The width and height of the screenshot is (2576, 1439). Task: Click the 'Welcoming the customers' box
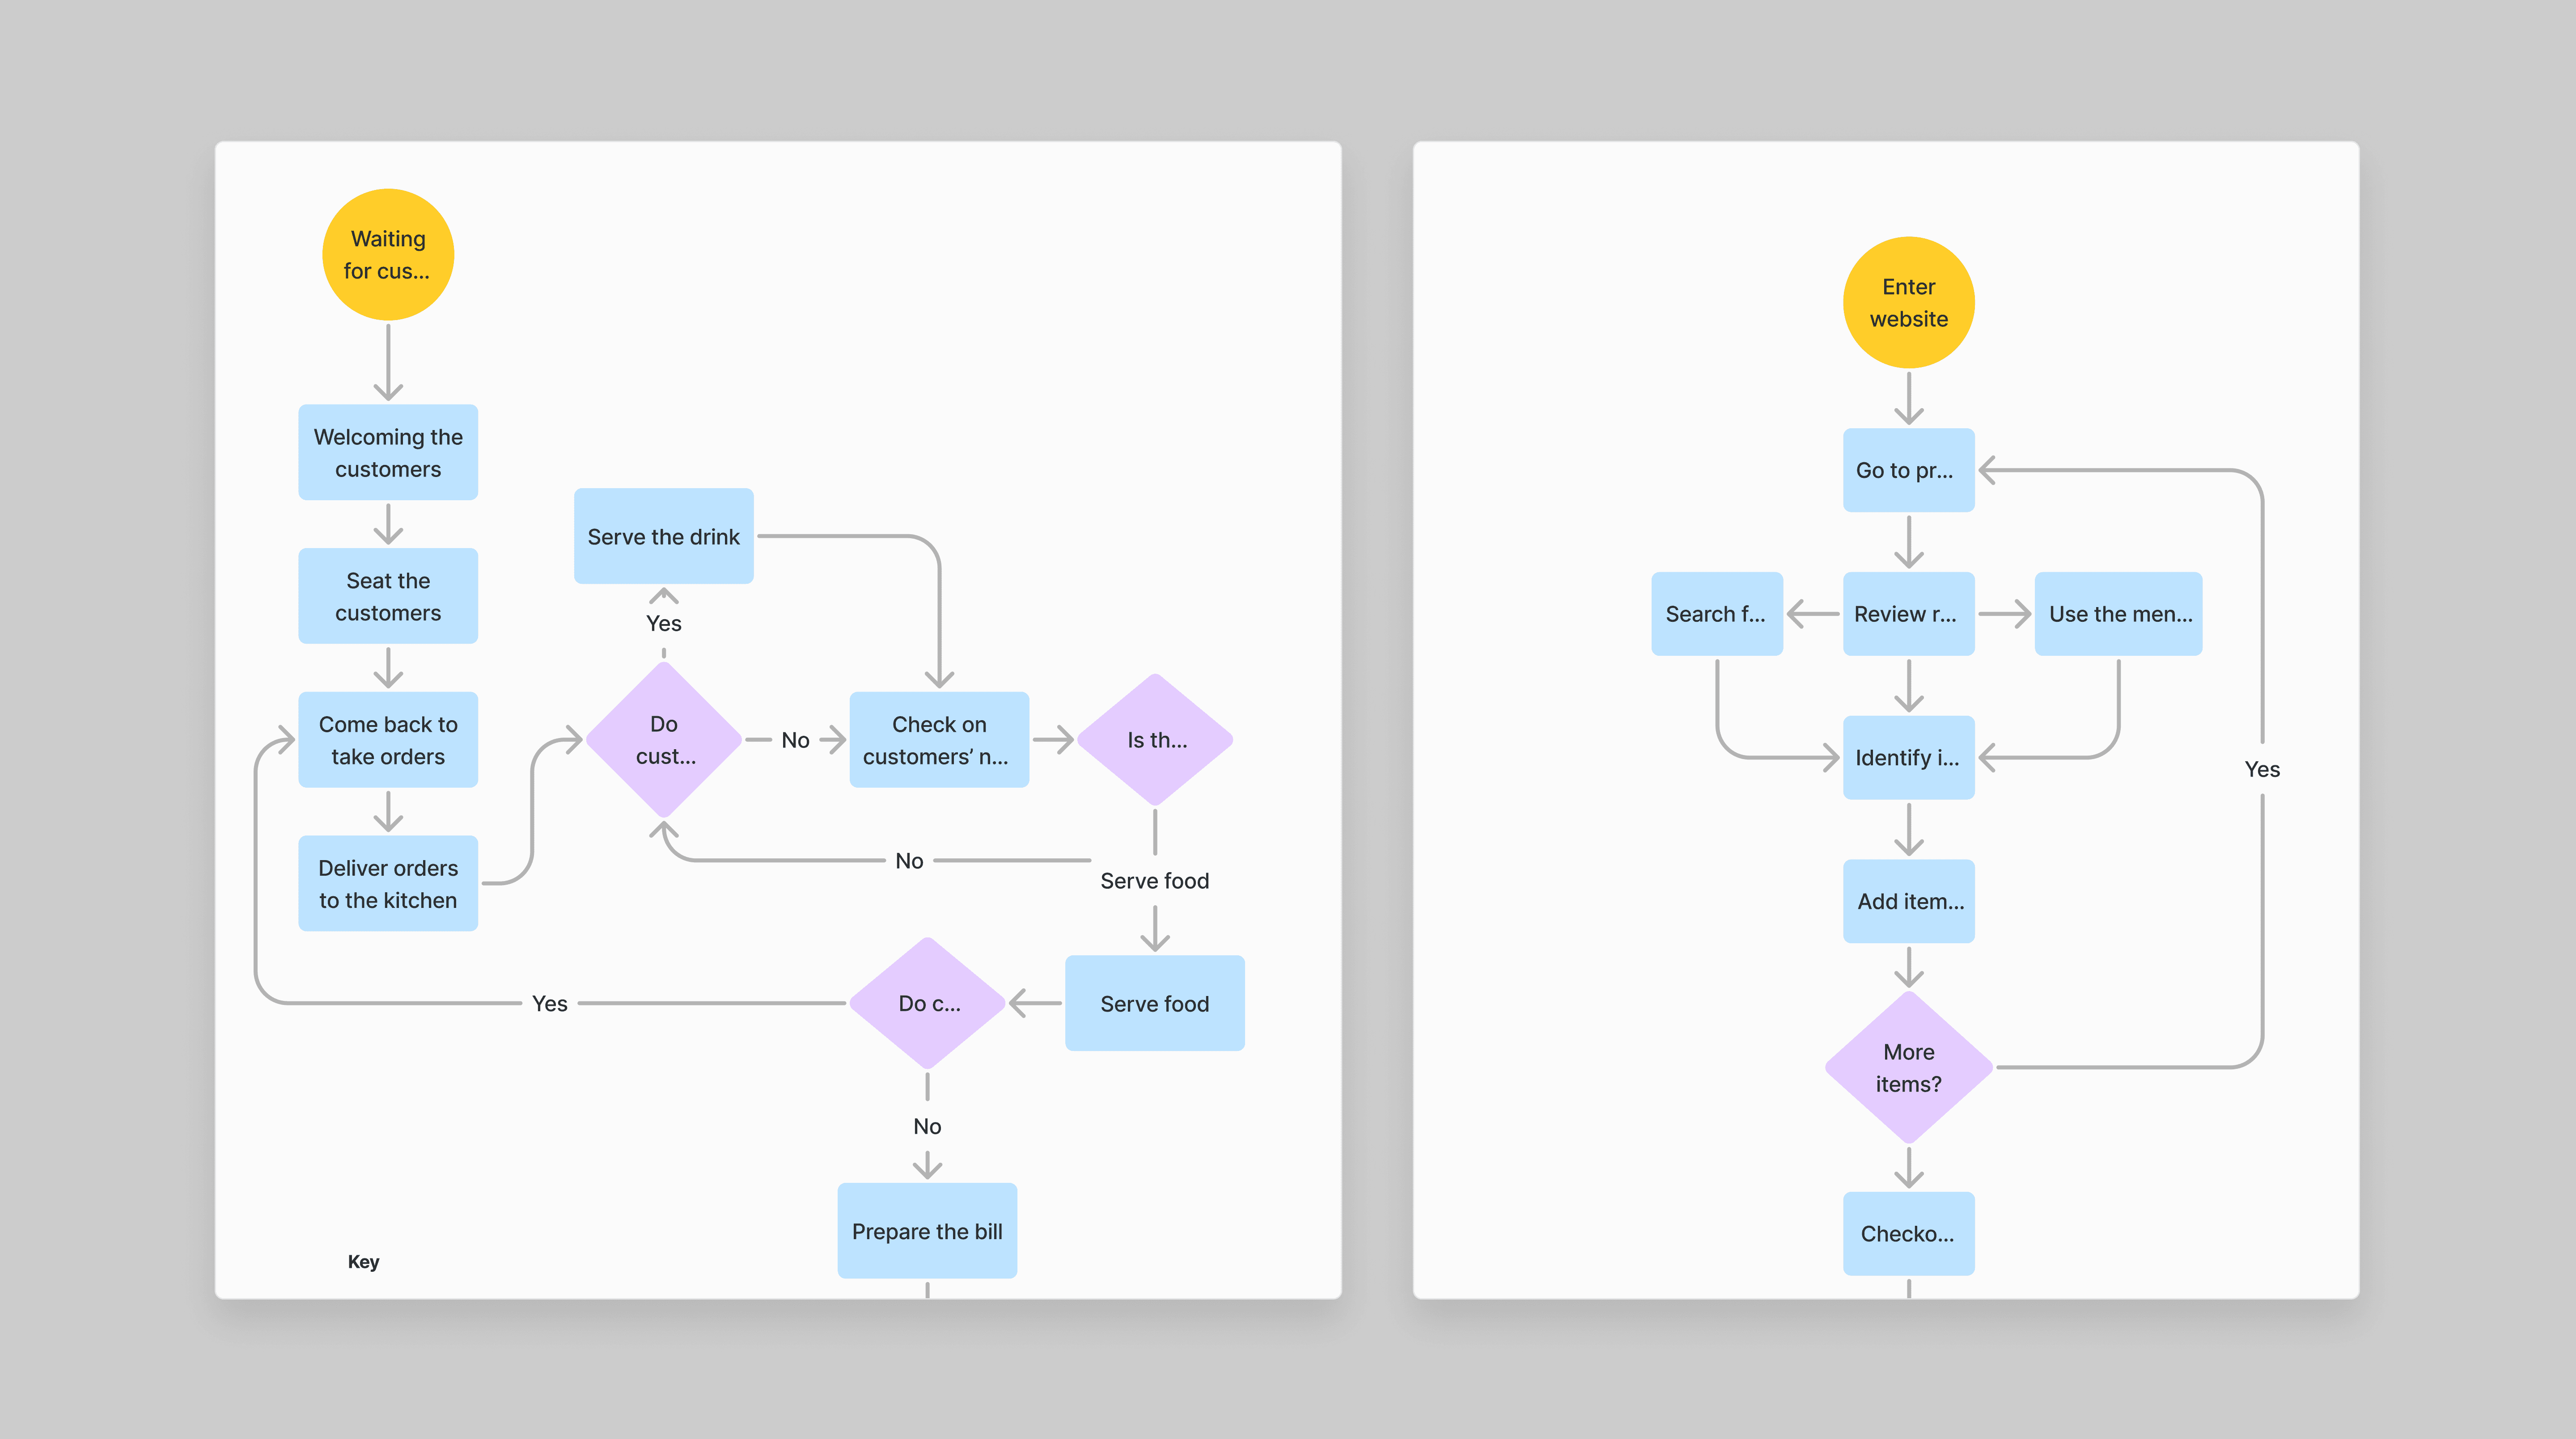click(x=388, y=453)
